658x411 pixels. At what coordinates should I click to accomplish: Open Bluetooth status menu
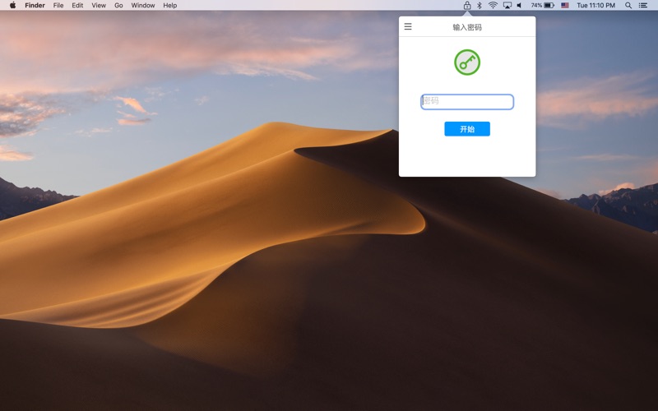tap(480, 6)
